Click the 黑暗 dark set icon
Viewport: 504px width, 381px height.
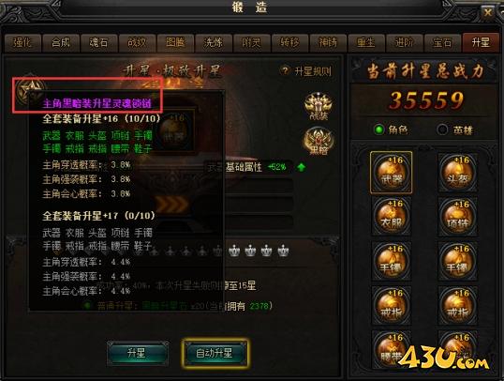tap(319, 142)
